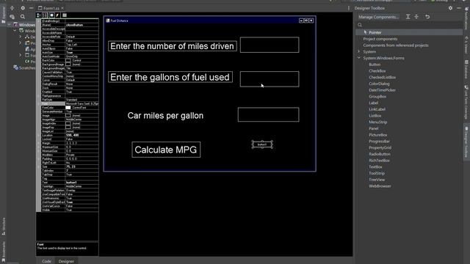Select PictureBox in the toolbox list
Screen dimensions: 470x264
pos(378,135)
